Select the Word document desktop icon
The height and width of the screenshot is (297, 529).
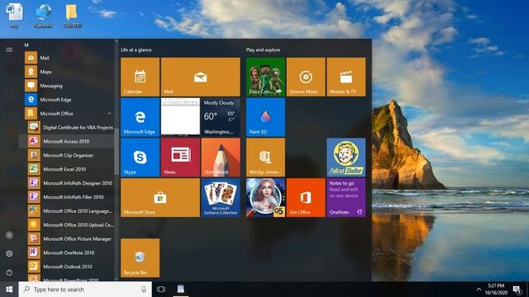(14, 15)
